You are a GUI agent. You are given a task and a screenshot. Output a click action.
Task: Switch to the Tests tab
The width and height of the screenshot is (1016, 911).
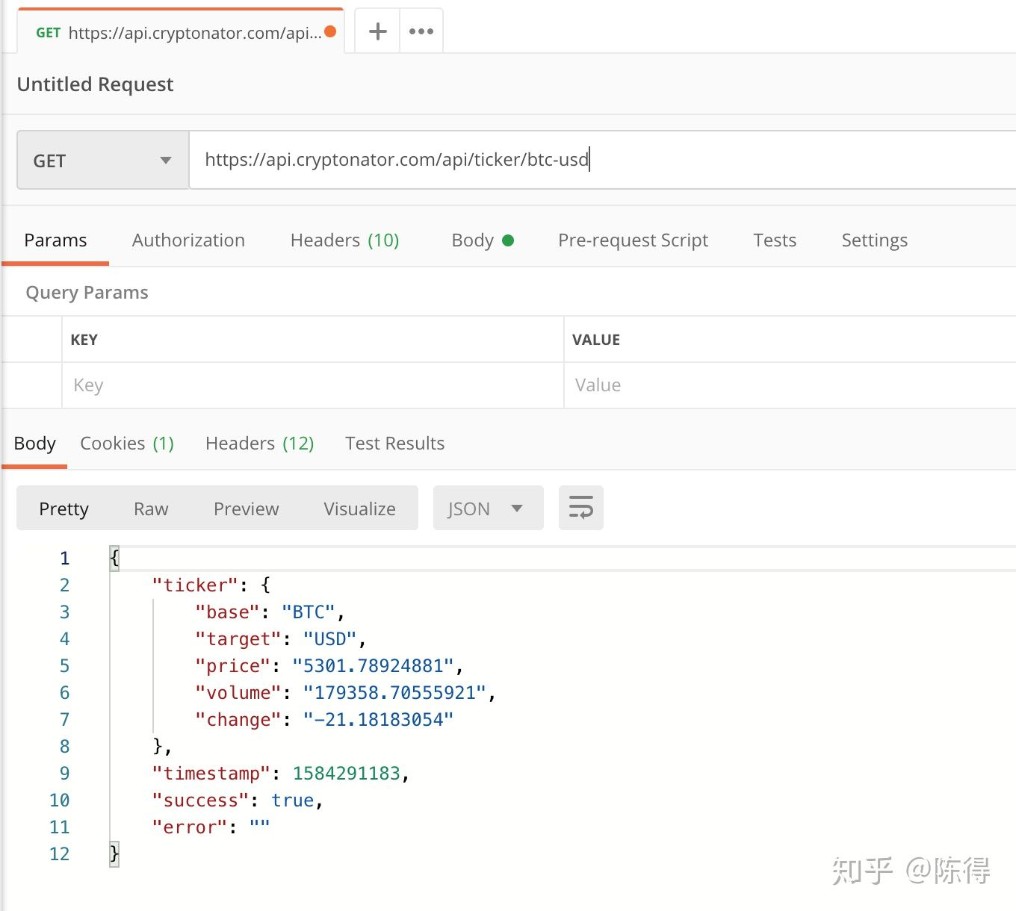(x=775, y=240)
